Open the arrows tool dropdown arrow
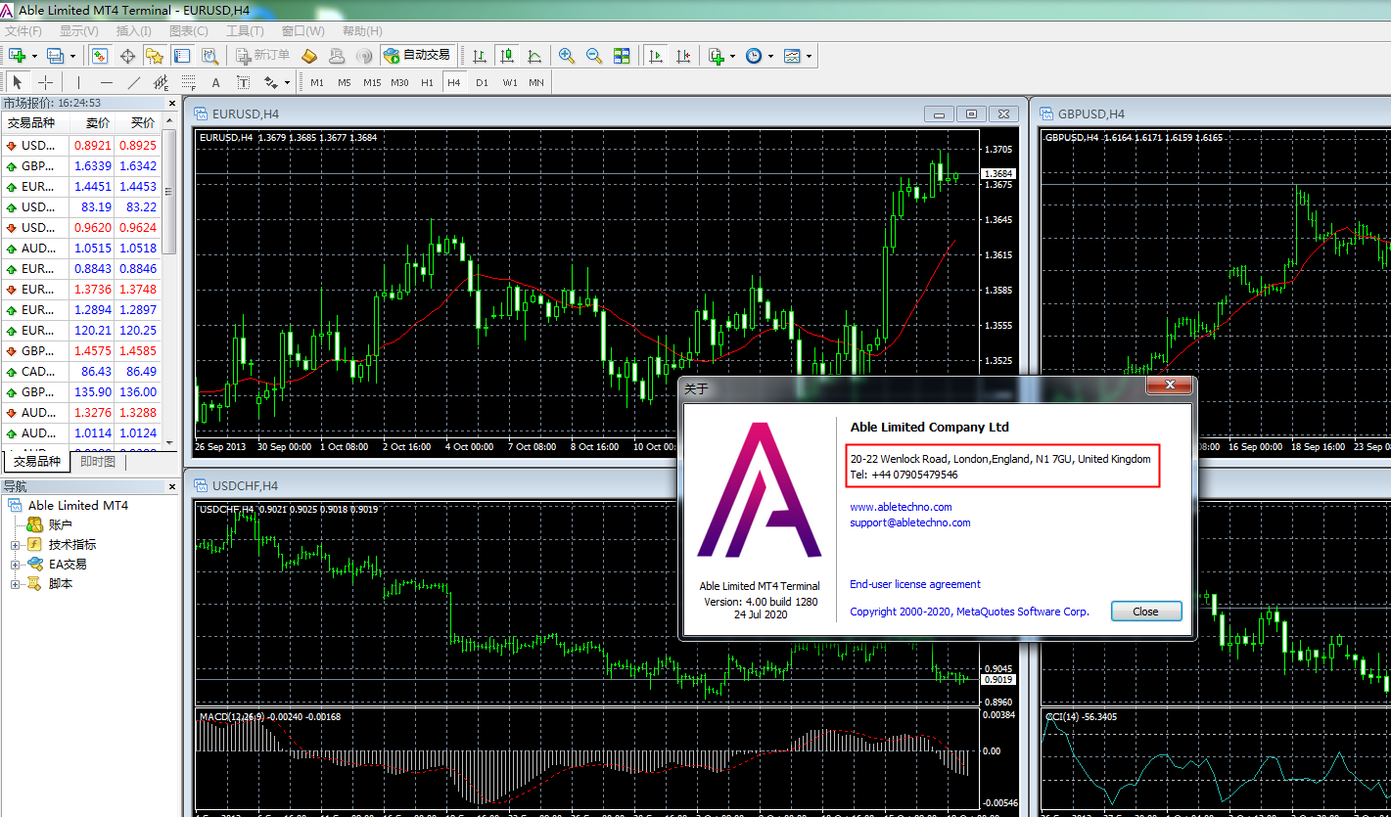Screen dimensions: 1391x817 (x=287, y=82)
